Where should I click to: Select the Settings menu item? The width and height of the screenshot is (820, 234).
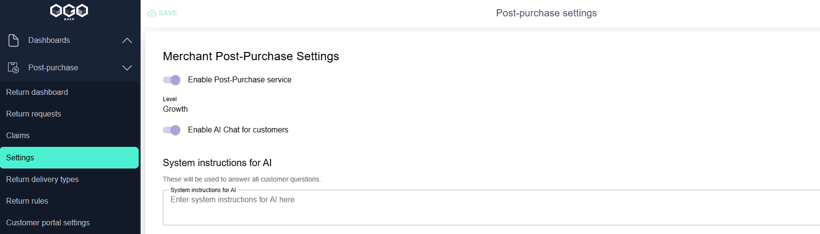70,157
